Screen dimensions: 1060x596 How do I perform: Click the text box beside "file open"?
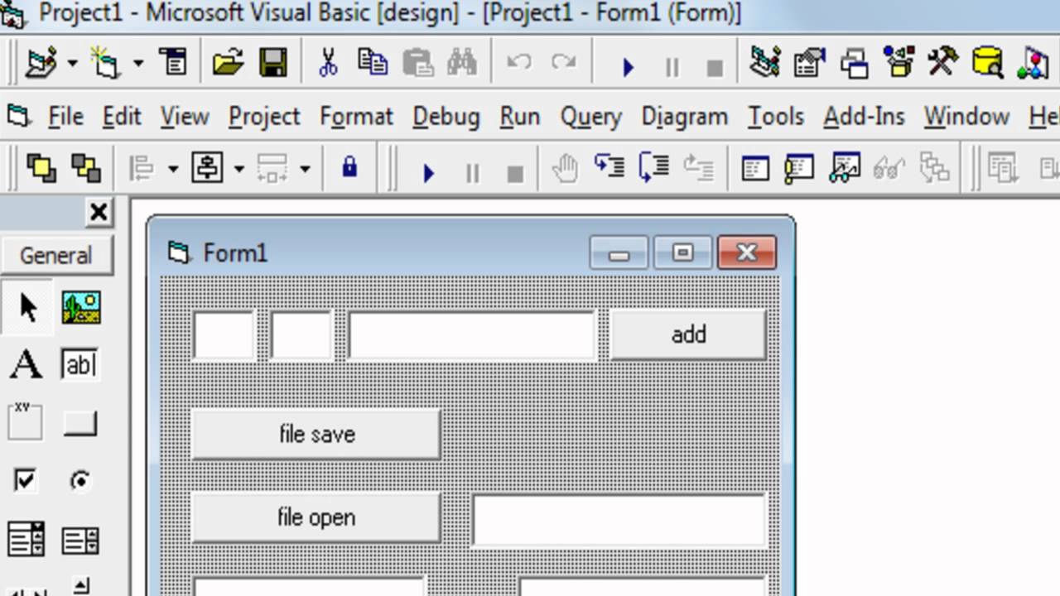[x=619, y=520]
